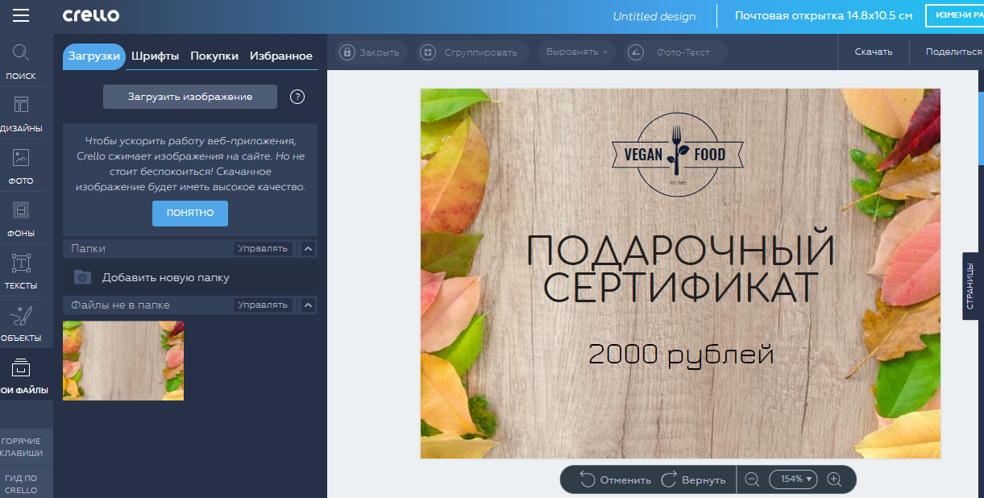This screenshot has height=498, width=984.
Task: Click the Загрузить изображение button
Action: click(x=190, y=97)
